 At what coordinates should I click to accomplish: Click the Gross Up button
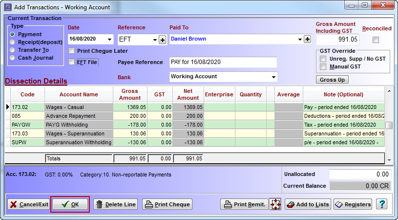(332, 80)
